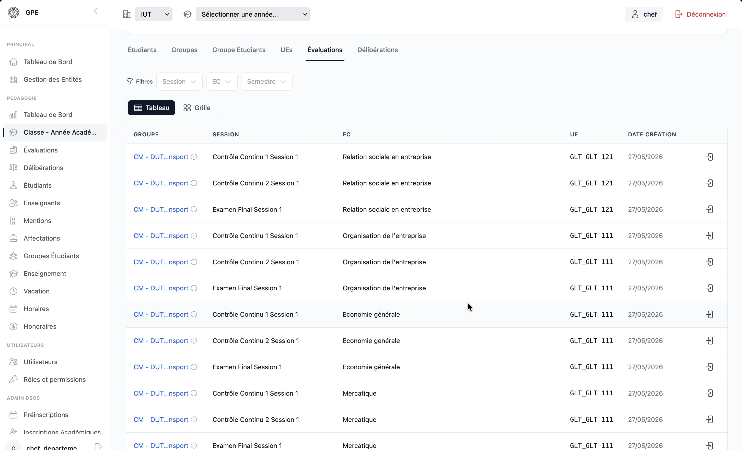Click the Déconnexion button
Image resolution: width=742 pixels, height=450 pixels.
click(x=700, y=14)
